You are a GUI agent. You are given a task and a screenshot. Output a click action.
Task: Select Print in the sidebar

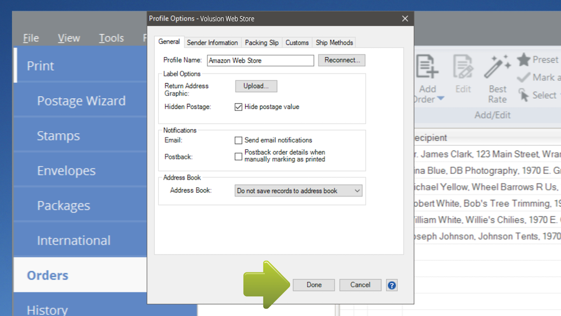(80, 66)
